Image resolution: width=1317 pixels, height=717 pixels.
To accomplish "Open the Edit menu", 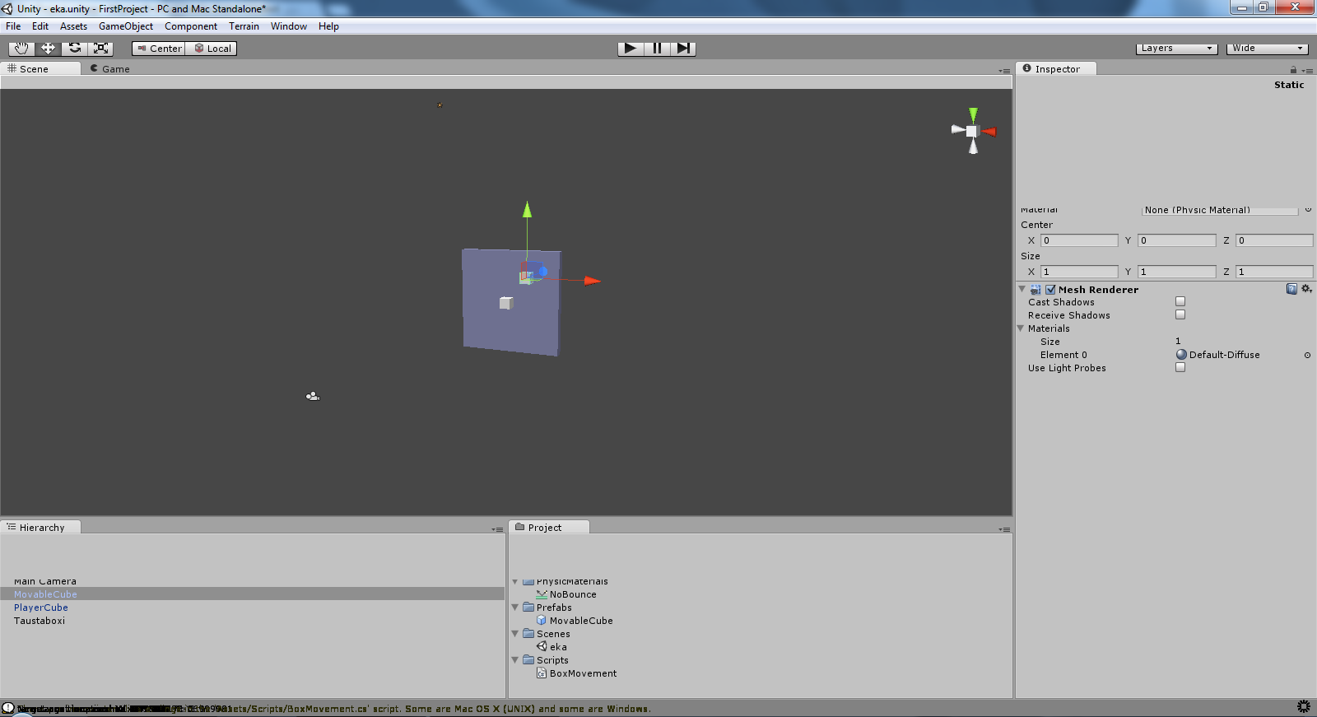I will tap(40, 26).
